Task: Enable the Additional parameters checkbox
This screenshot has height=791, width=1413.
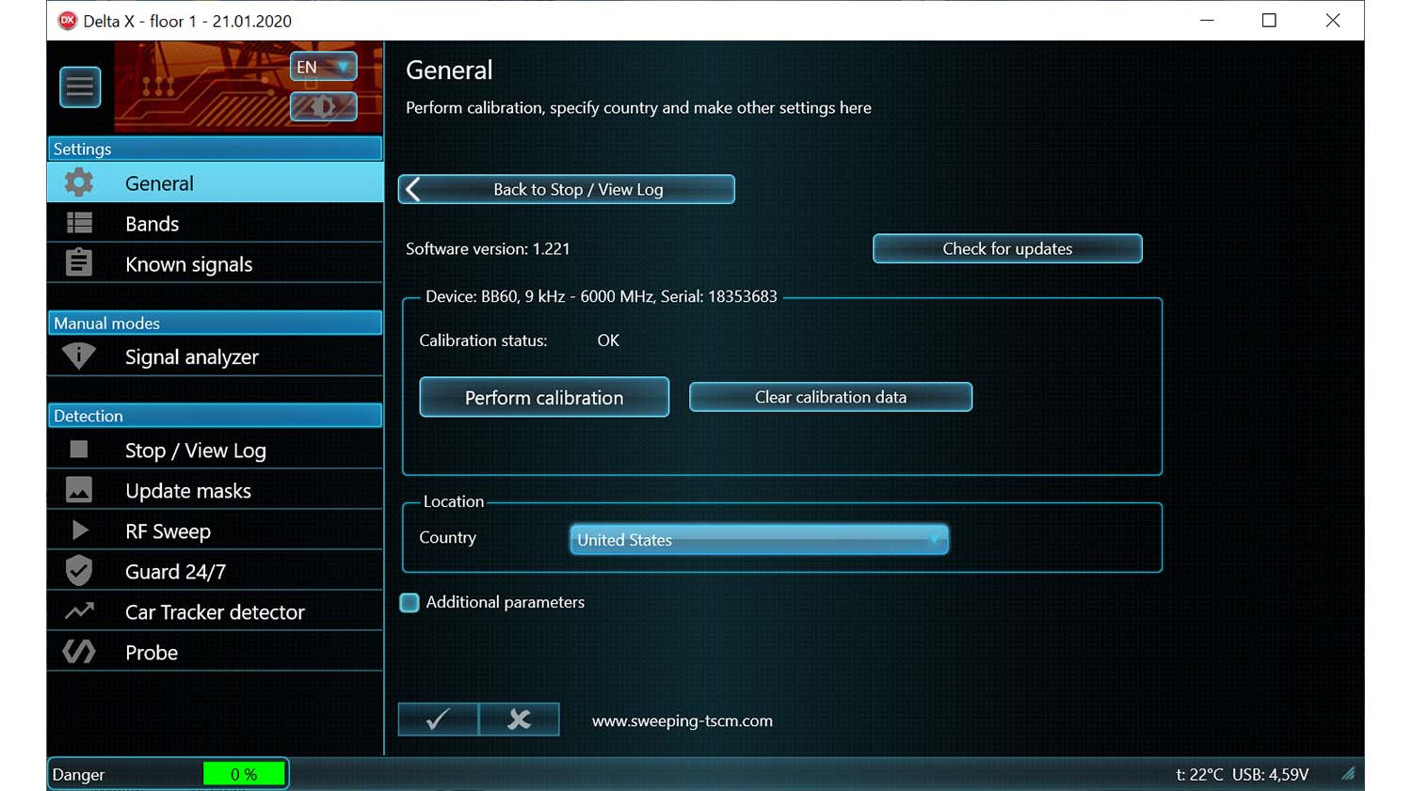Action: [x=409, y=603]
